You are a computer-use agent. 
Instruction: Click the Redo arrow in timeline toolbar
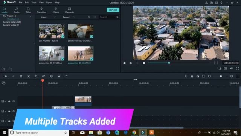tap(14, 76)
